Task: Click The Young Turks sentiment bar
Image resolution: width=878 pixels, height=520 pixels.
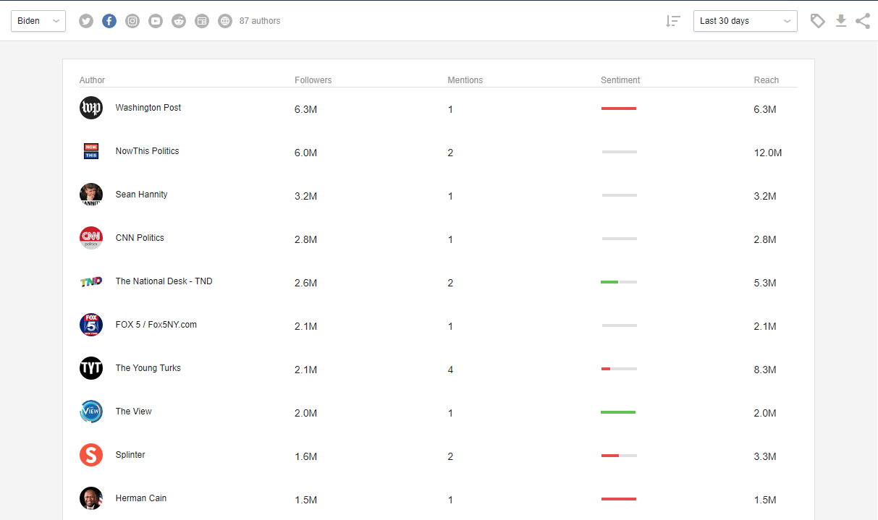Action: point(619,369)
